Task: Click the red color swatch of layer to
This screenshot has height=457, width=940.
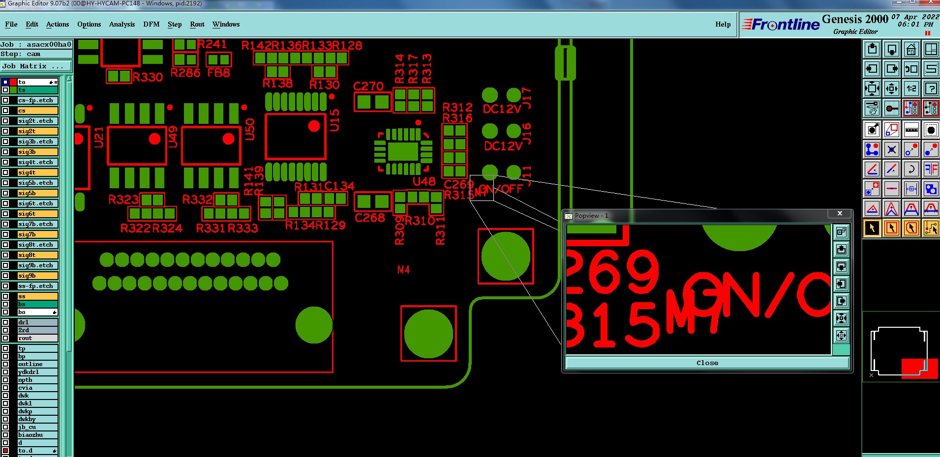Action: point(13,82)
